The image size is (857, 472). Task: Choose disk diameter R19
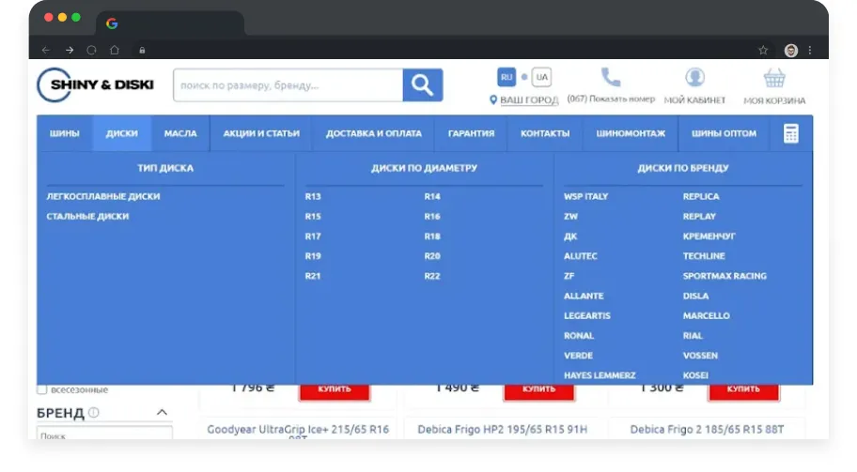313,256
